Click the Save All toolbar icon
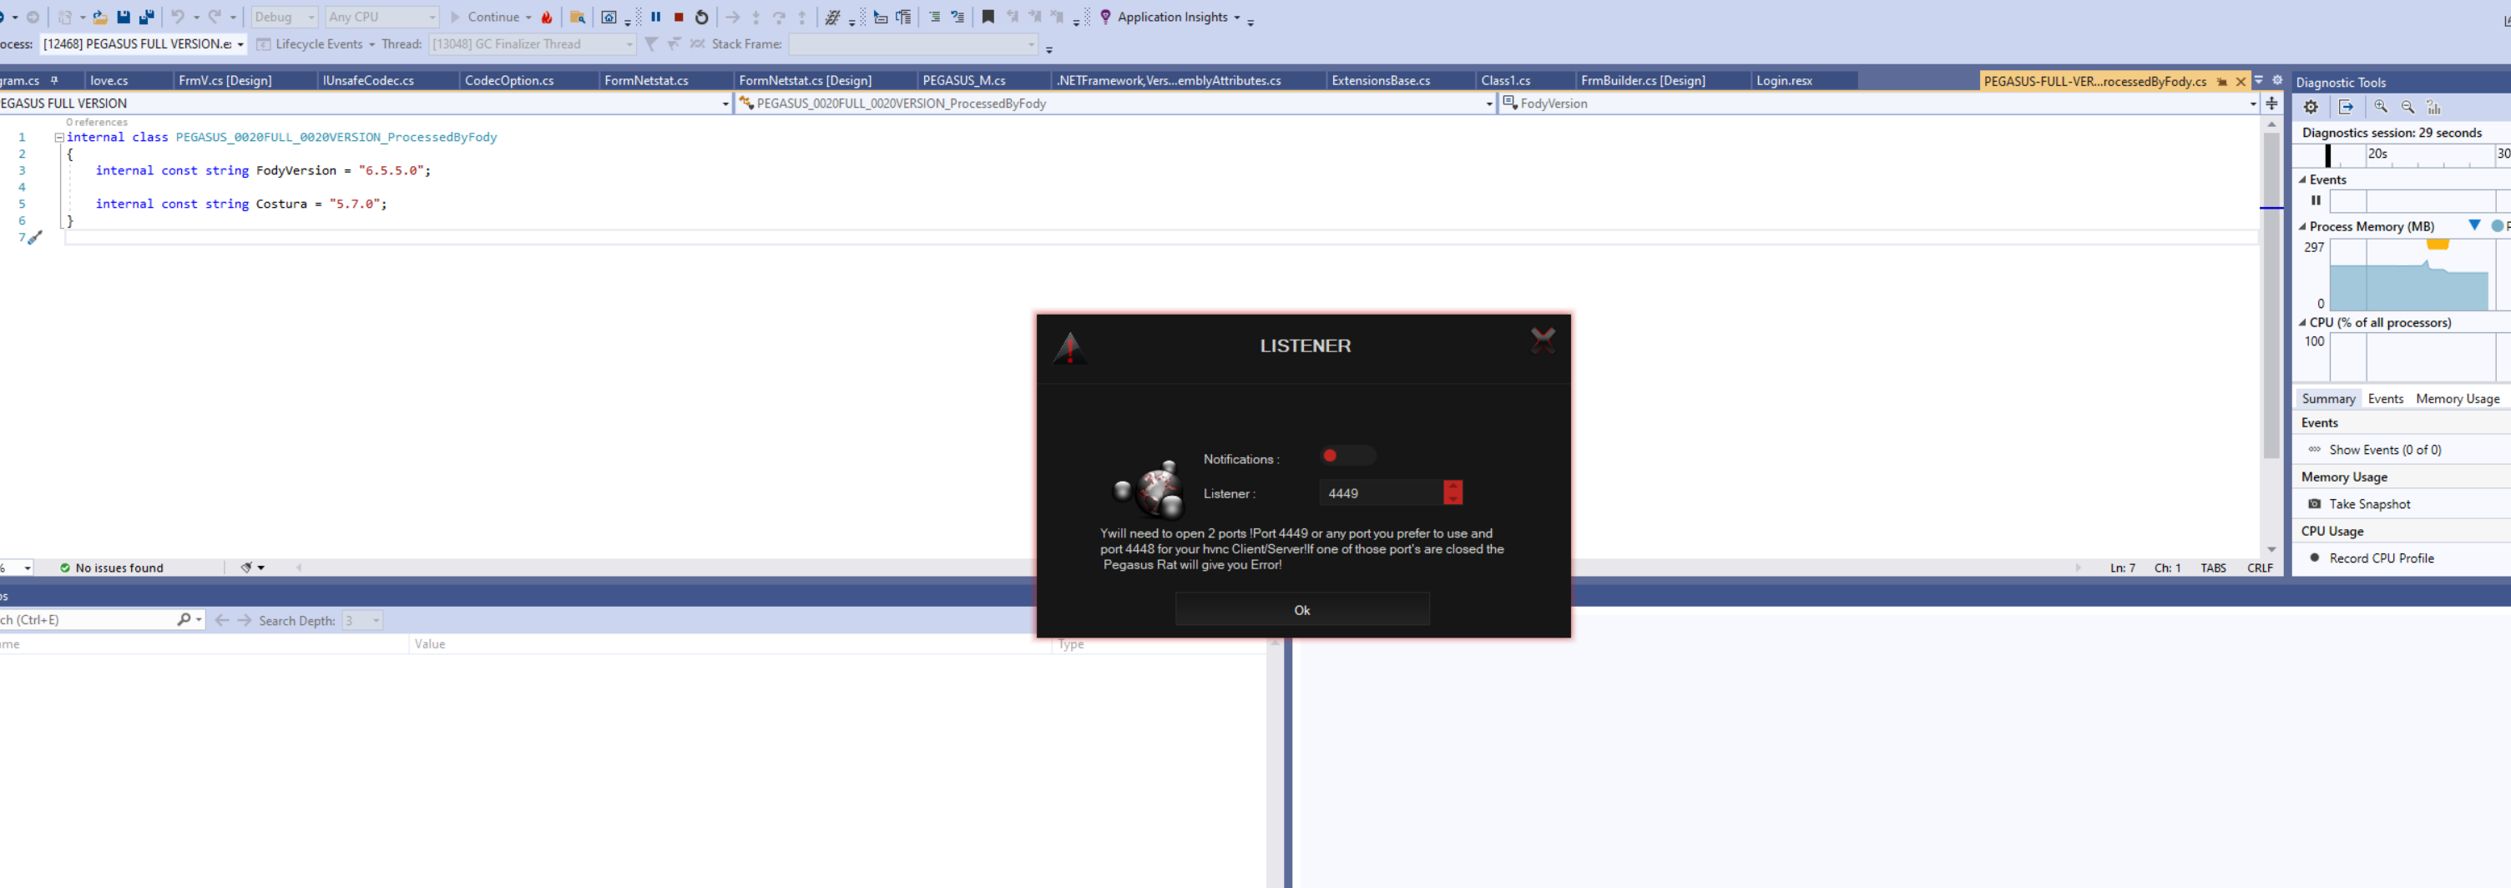 pyautogui.click(x=146, y=18)
